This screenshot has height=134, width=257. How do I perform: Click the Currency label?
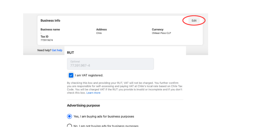pyautogui.click(x=157, y=29)
